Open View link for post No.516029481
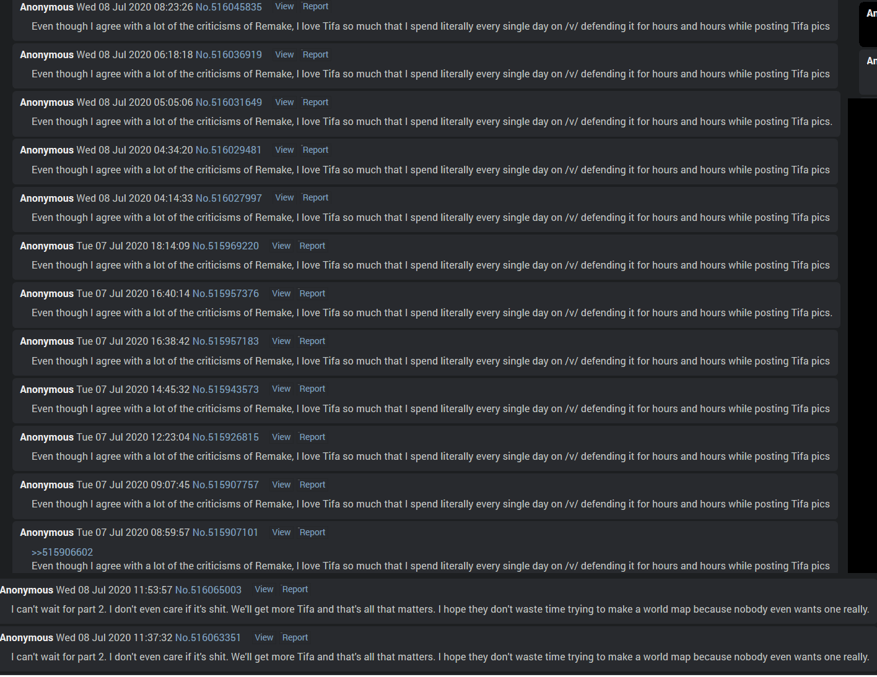877x677 pixels. [284, 150]
